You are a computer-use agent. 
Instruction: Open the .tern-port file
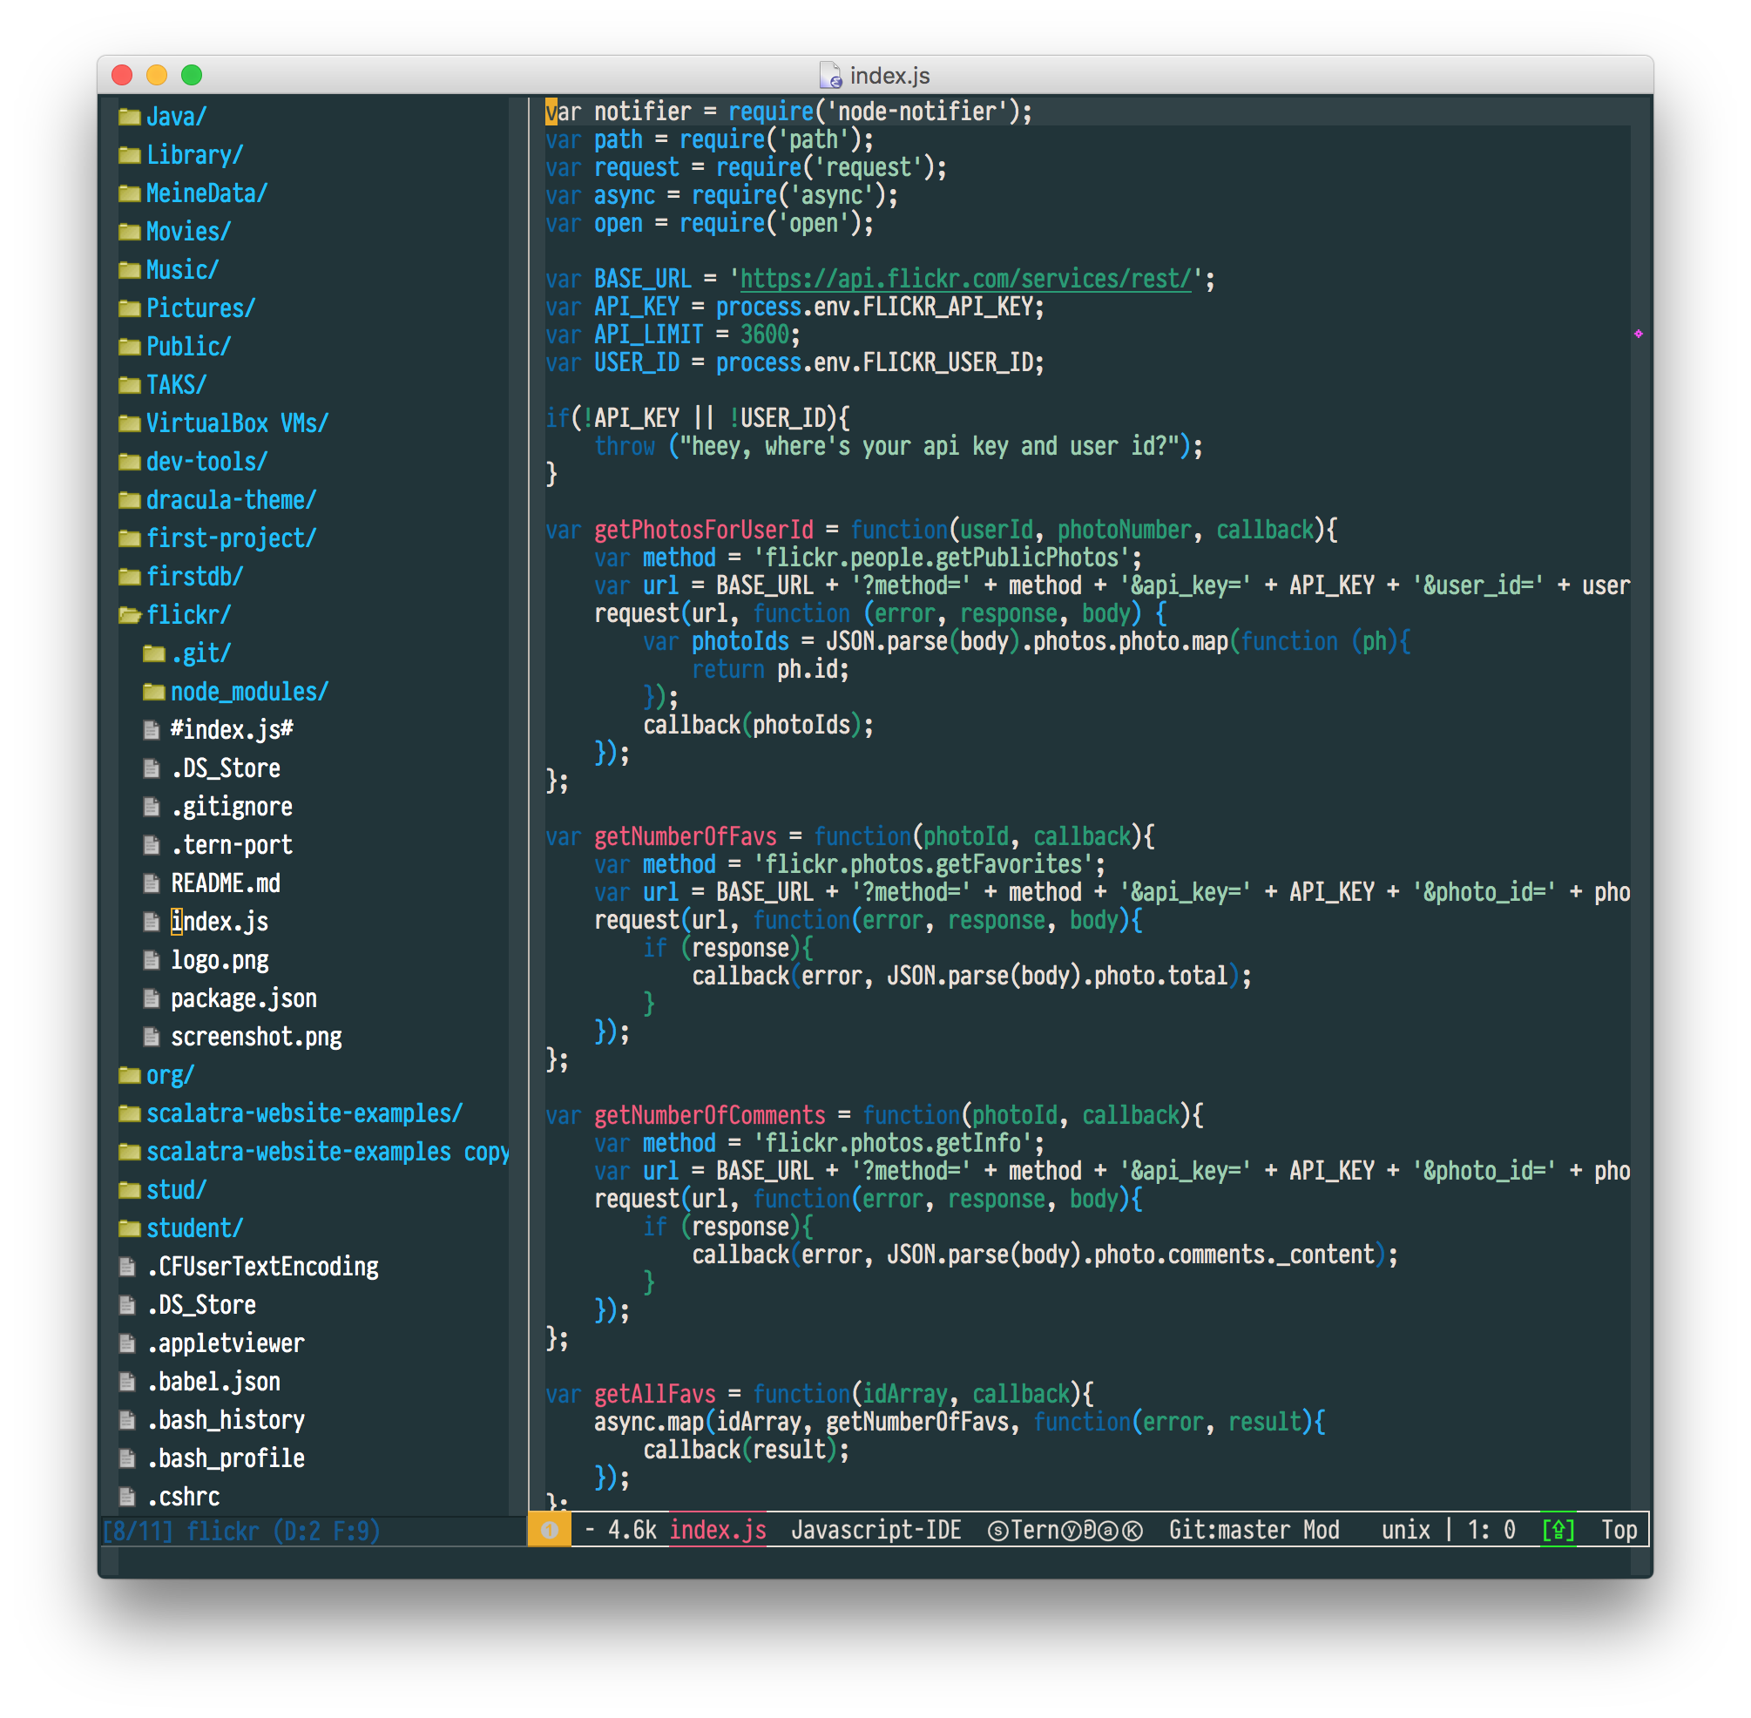pos(232,845)
